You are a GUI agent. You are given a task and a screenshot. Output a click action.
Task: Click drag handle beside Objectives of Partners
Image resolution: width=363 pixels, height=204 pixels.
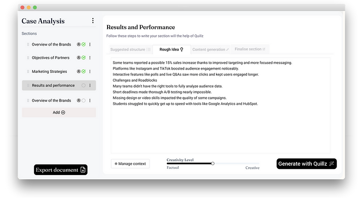(x=28, y=58)
